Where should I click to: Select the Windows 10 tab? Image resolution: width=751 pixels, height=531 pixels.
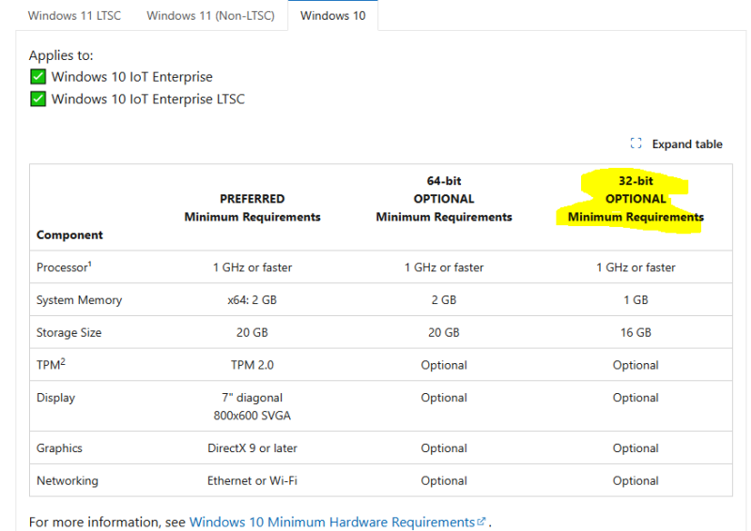click(x=333, y=16)
